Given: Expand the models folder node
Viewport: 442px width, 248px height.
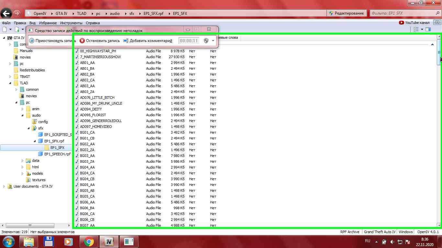Looking at the screenshot, I should point(23,173).
